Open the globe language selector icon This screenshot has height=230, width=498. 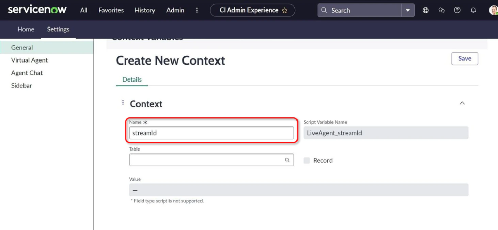click(x=425, y=10)
